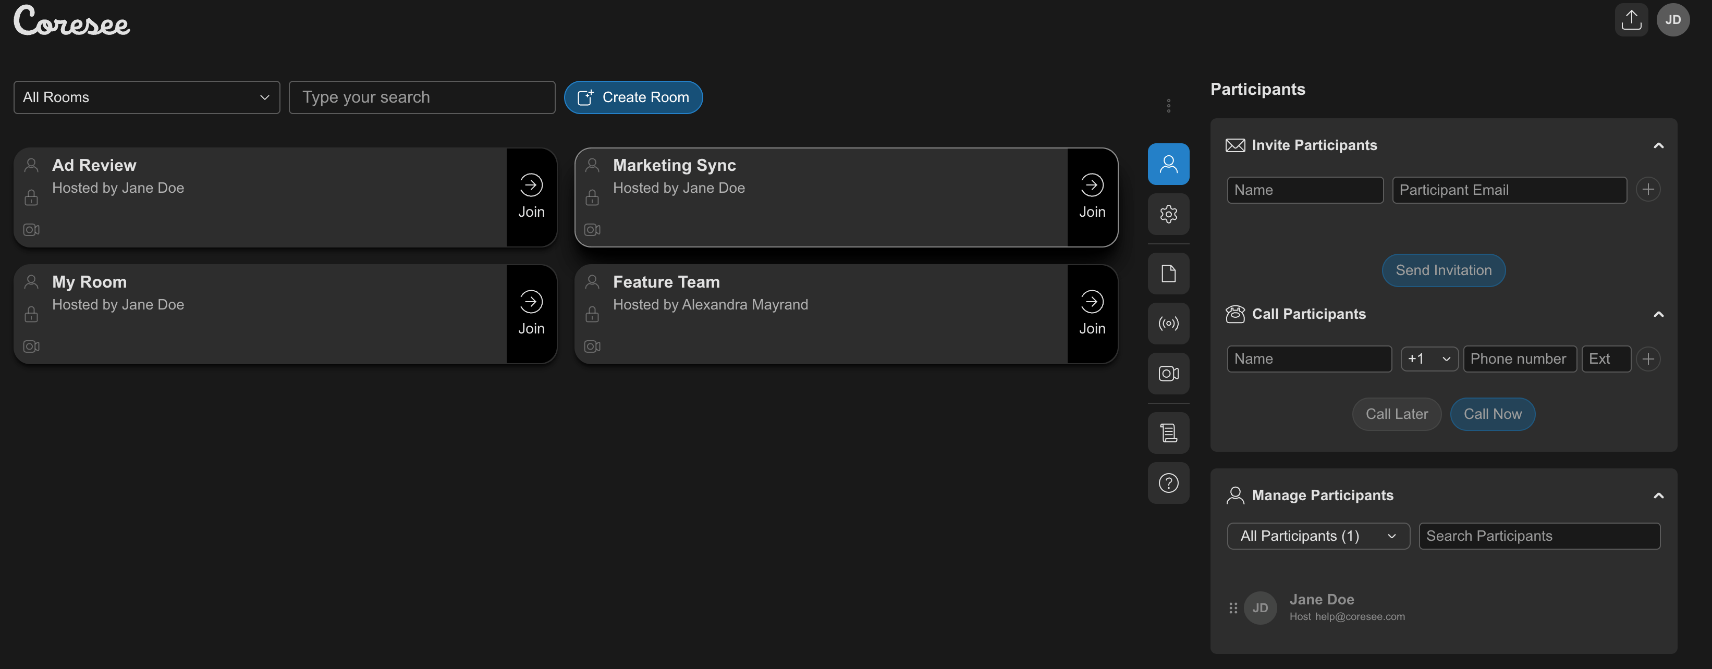Click the Call Later button
The width and height of the screenshot is (1712, 669).
(x=1396, y=415)
